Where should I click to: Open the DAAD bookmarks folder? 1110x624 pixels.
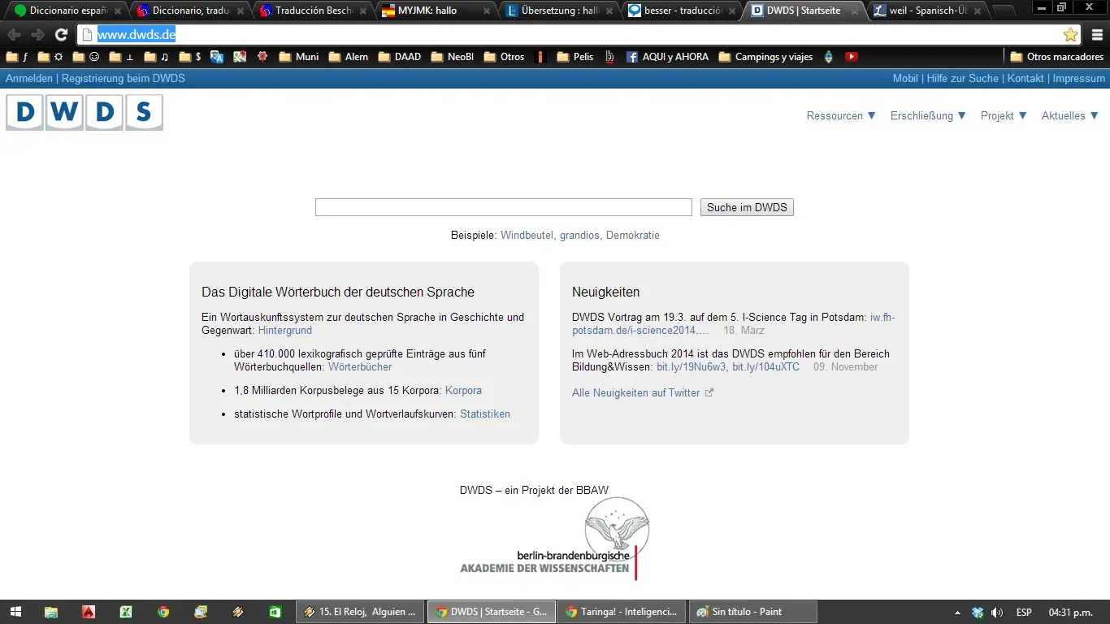coord(399,57)
